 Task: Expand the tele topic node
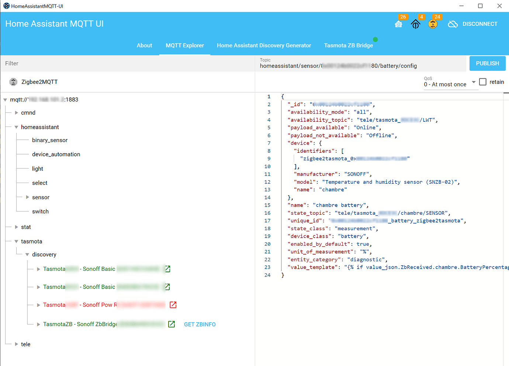[16, 344]
